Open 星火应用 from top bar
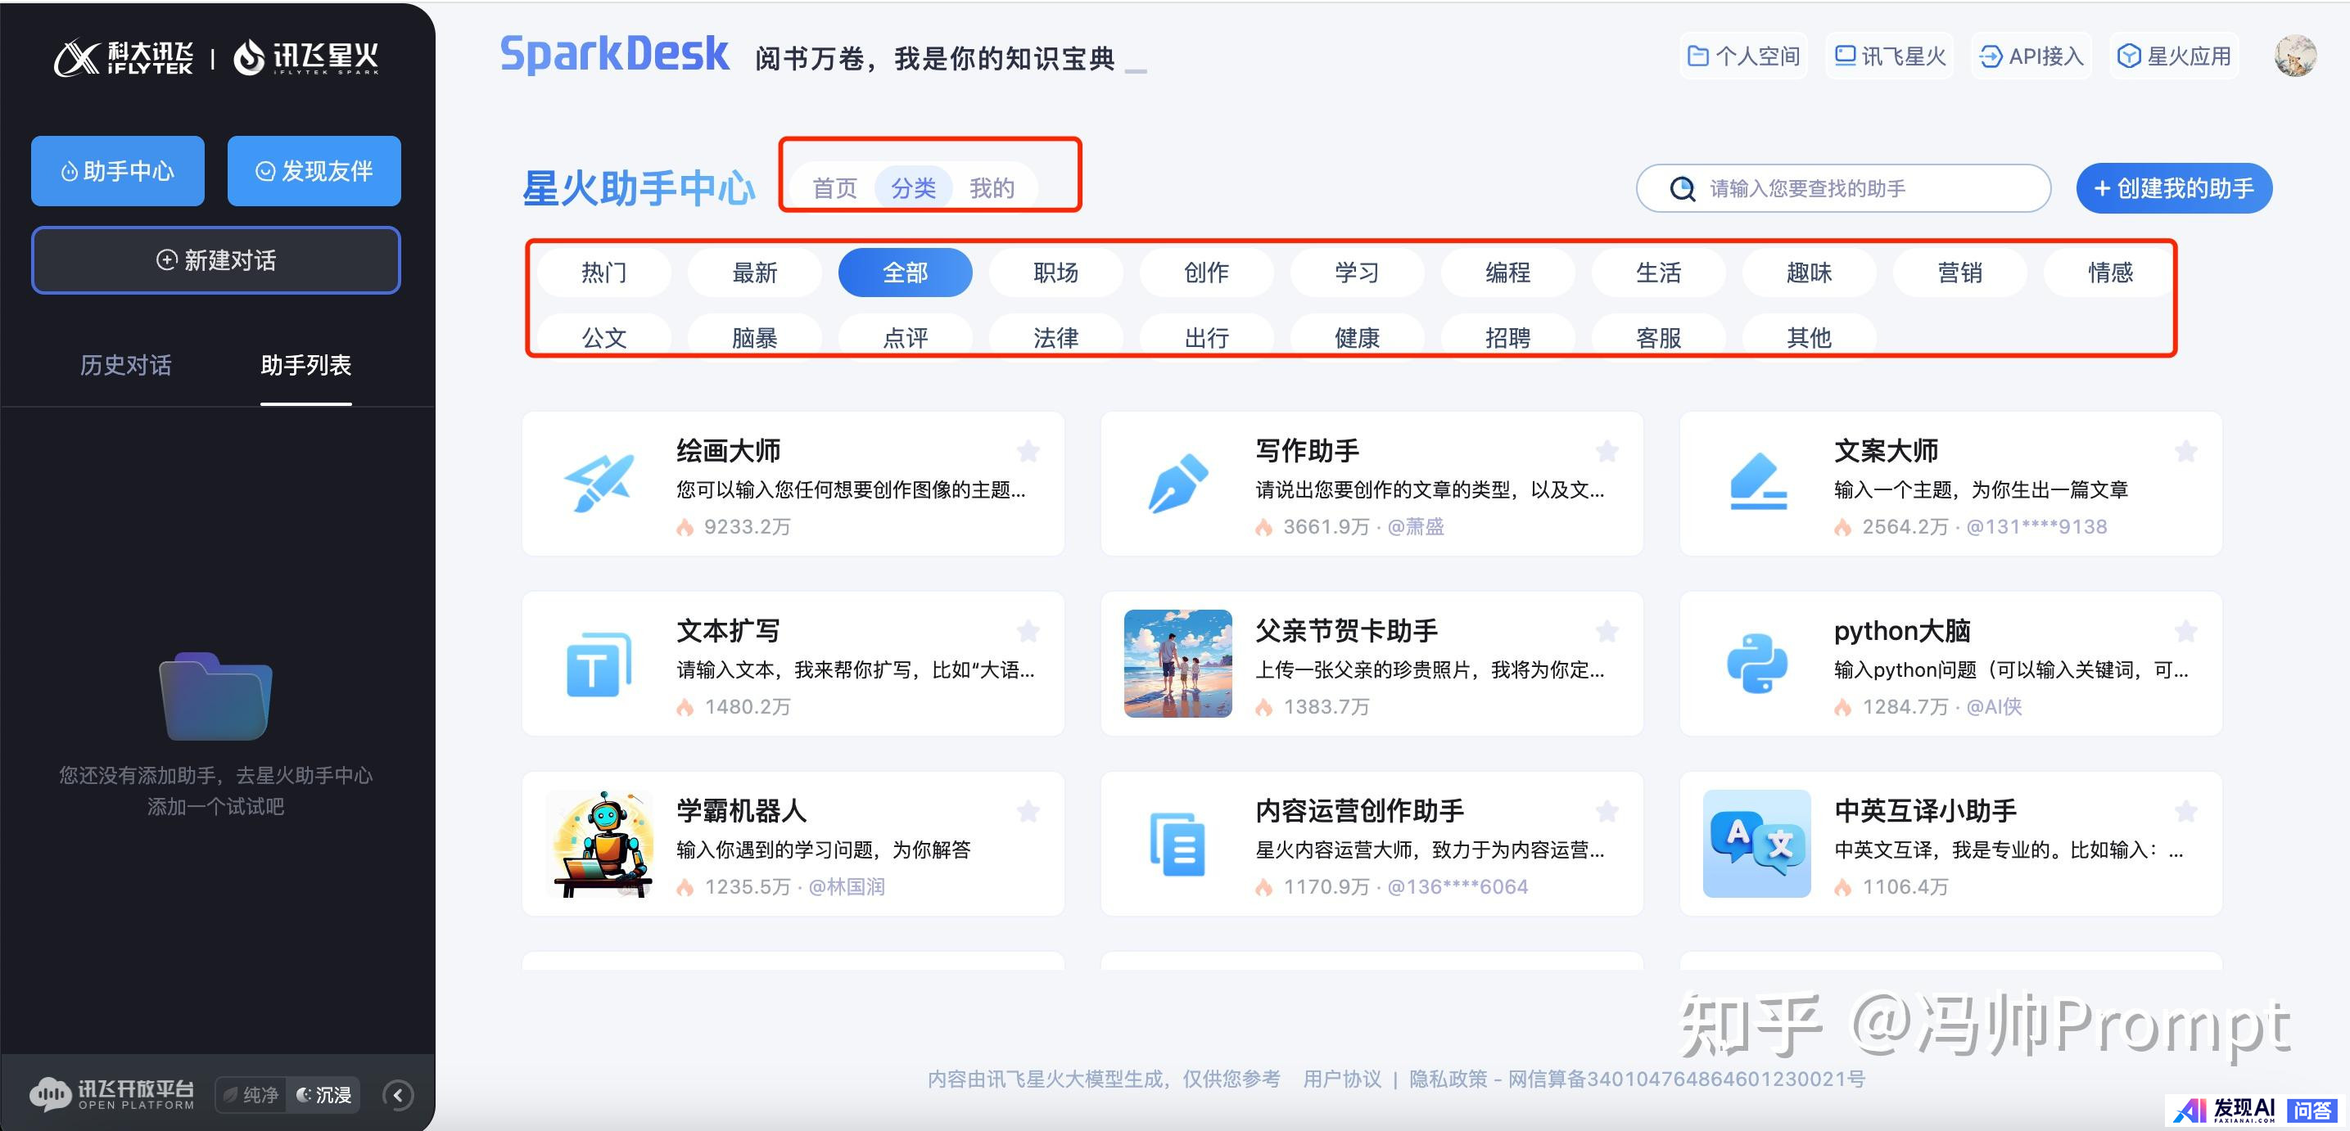 (2174, 56)
